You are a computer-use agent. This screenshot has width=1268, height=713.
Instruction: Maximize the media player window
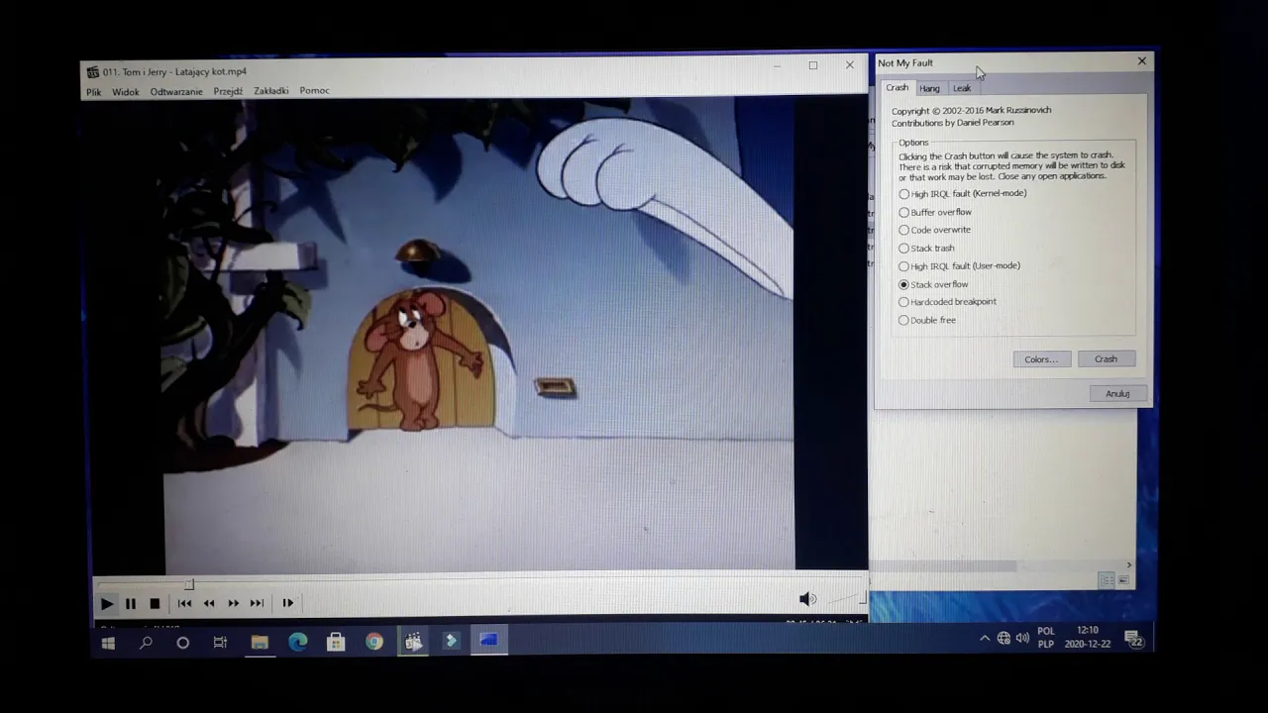click(813, 65)
